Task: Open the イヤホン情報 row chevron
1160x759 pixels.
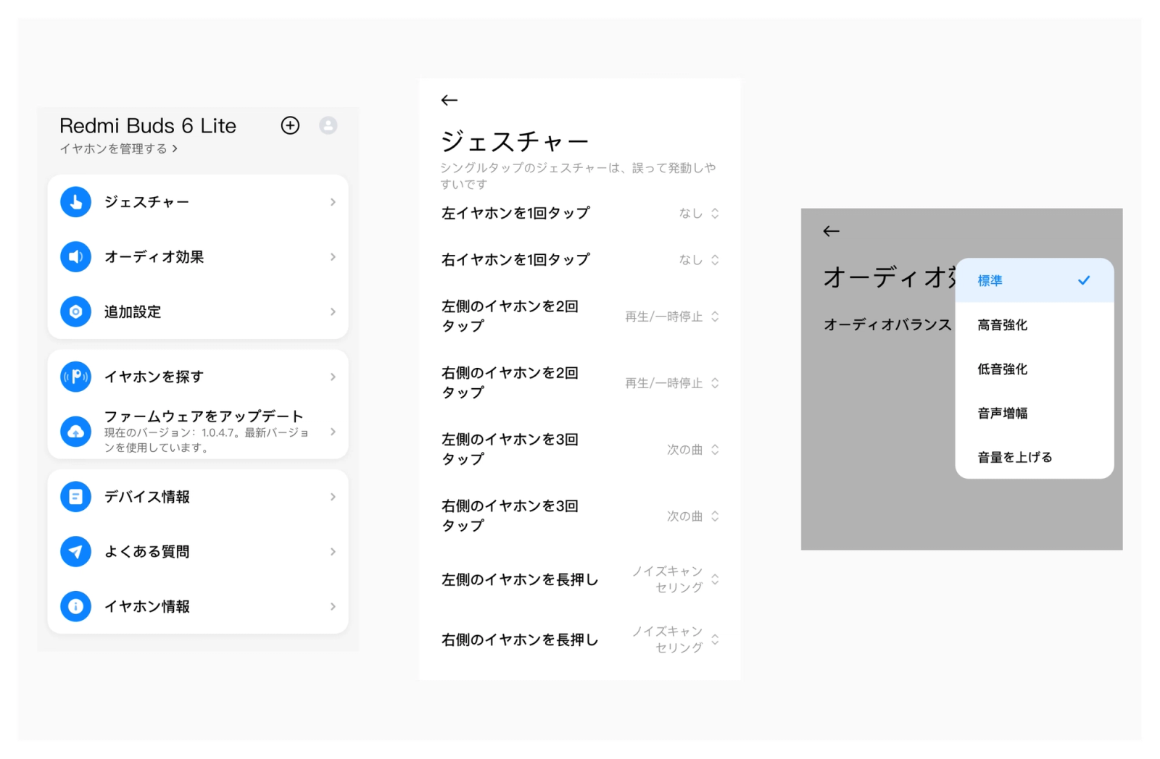Action: [333, 607]
